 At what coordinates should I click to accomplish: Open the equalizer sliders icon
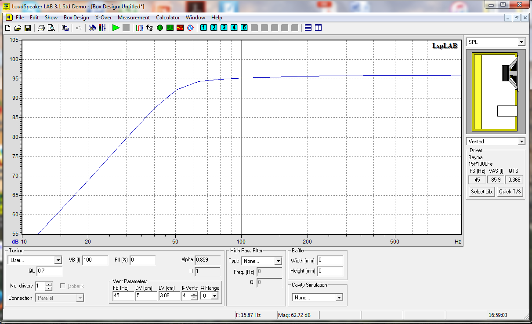[102, 28]
